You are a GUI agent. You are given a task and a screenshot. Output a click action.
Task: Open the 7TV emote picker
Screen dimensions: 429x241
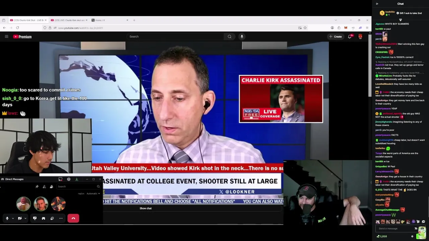pos(416,229)
